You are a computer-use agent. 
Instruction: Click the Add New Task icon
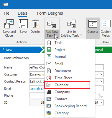tap(52, 24)
